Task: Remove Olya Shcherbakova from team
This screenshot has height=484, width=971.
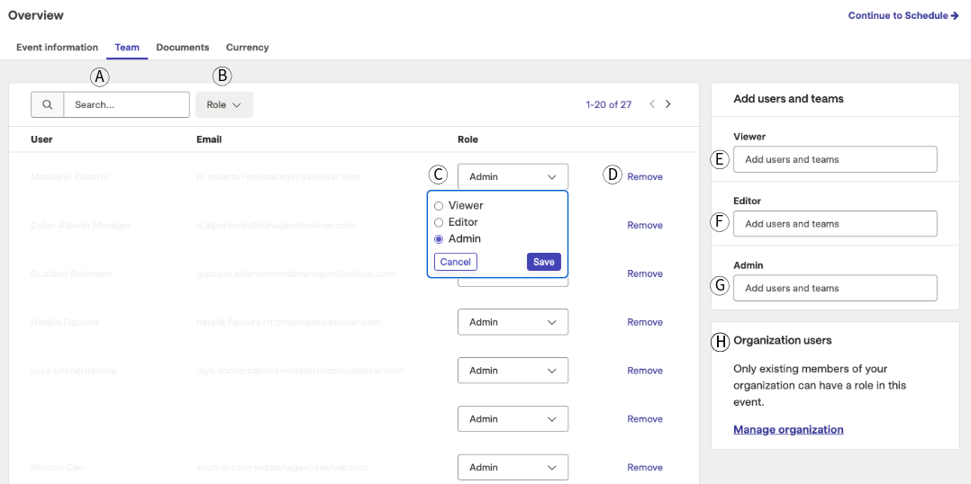Action: pos(645,371)
